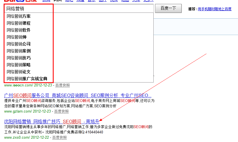Image resolution: width=238 pixels, height=142 pixels.
Task: Pick the 网络营销软件 suggestion
Action: click(19, 30)
